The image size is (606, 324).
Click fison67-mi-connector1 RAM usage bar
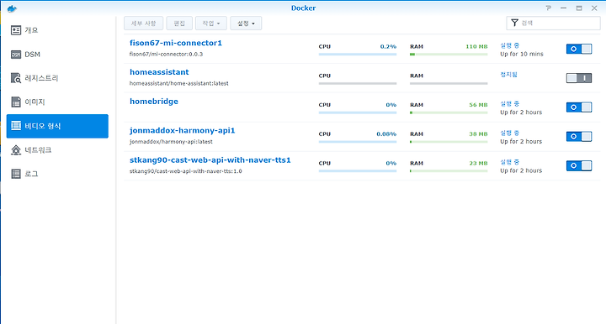[449, 55]
